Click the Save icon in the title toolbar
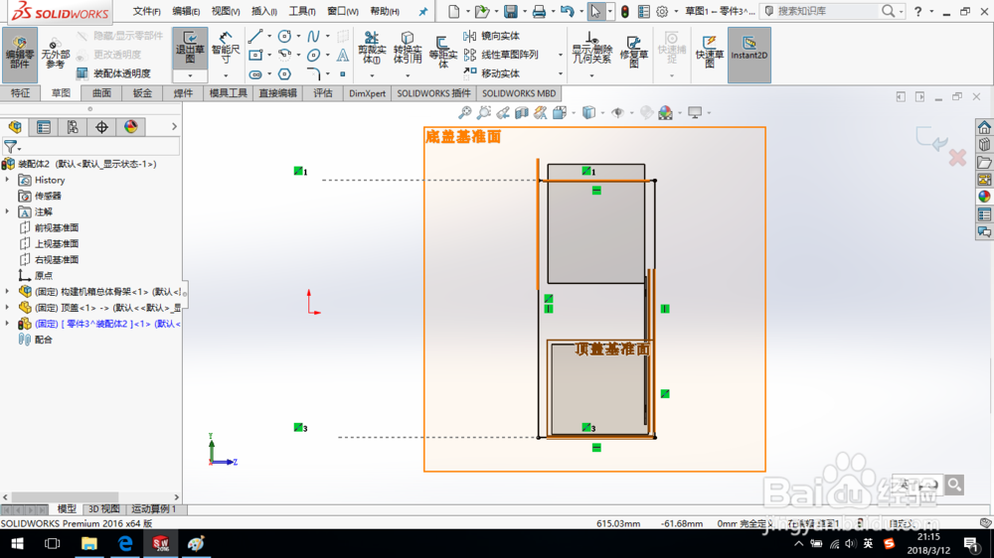 (510, 11)
